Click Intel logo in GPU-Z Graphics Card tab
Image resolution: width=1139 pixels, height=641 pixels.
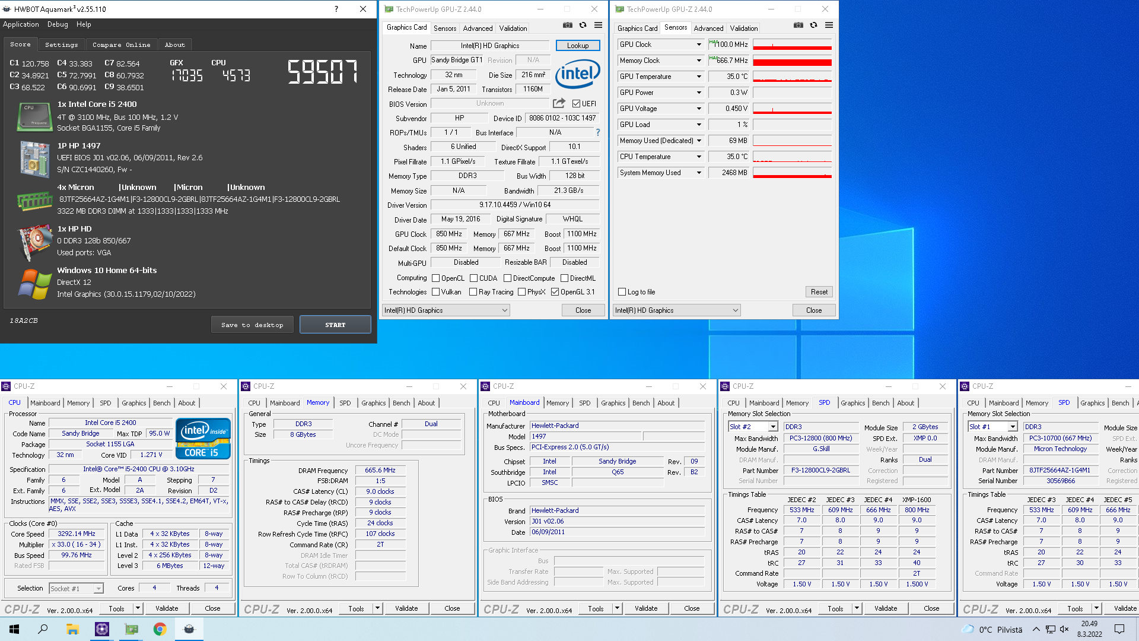click(x=578, y=74)
